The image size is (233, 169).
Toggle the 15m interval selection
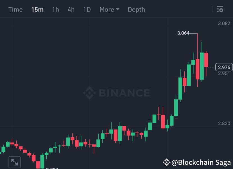pyautogui.click(x=37, y=10)
